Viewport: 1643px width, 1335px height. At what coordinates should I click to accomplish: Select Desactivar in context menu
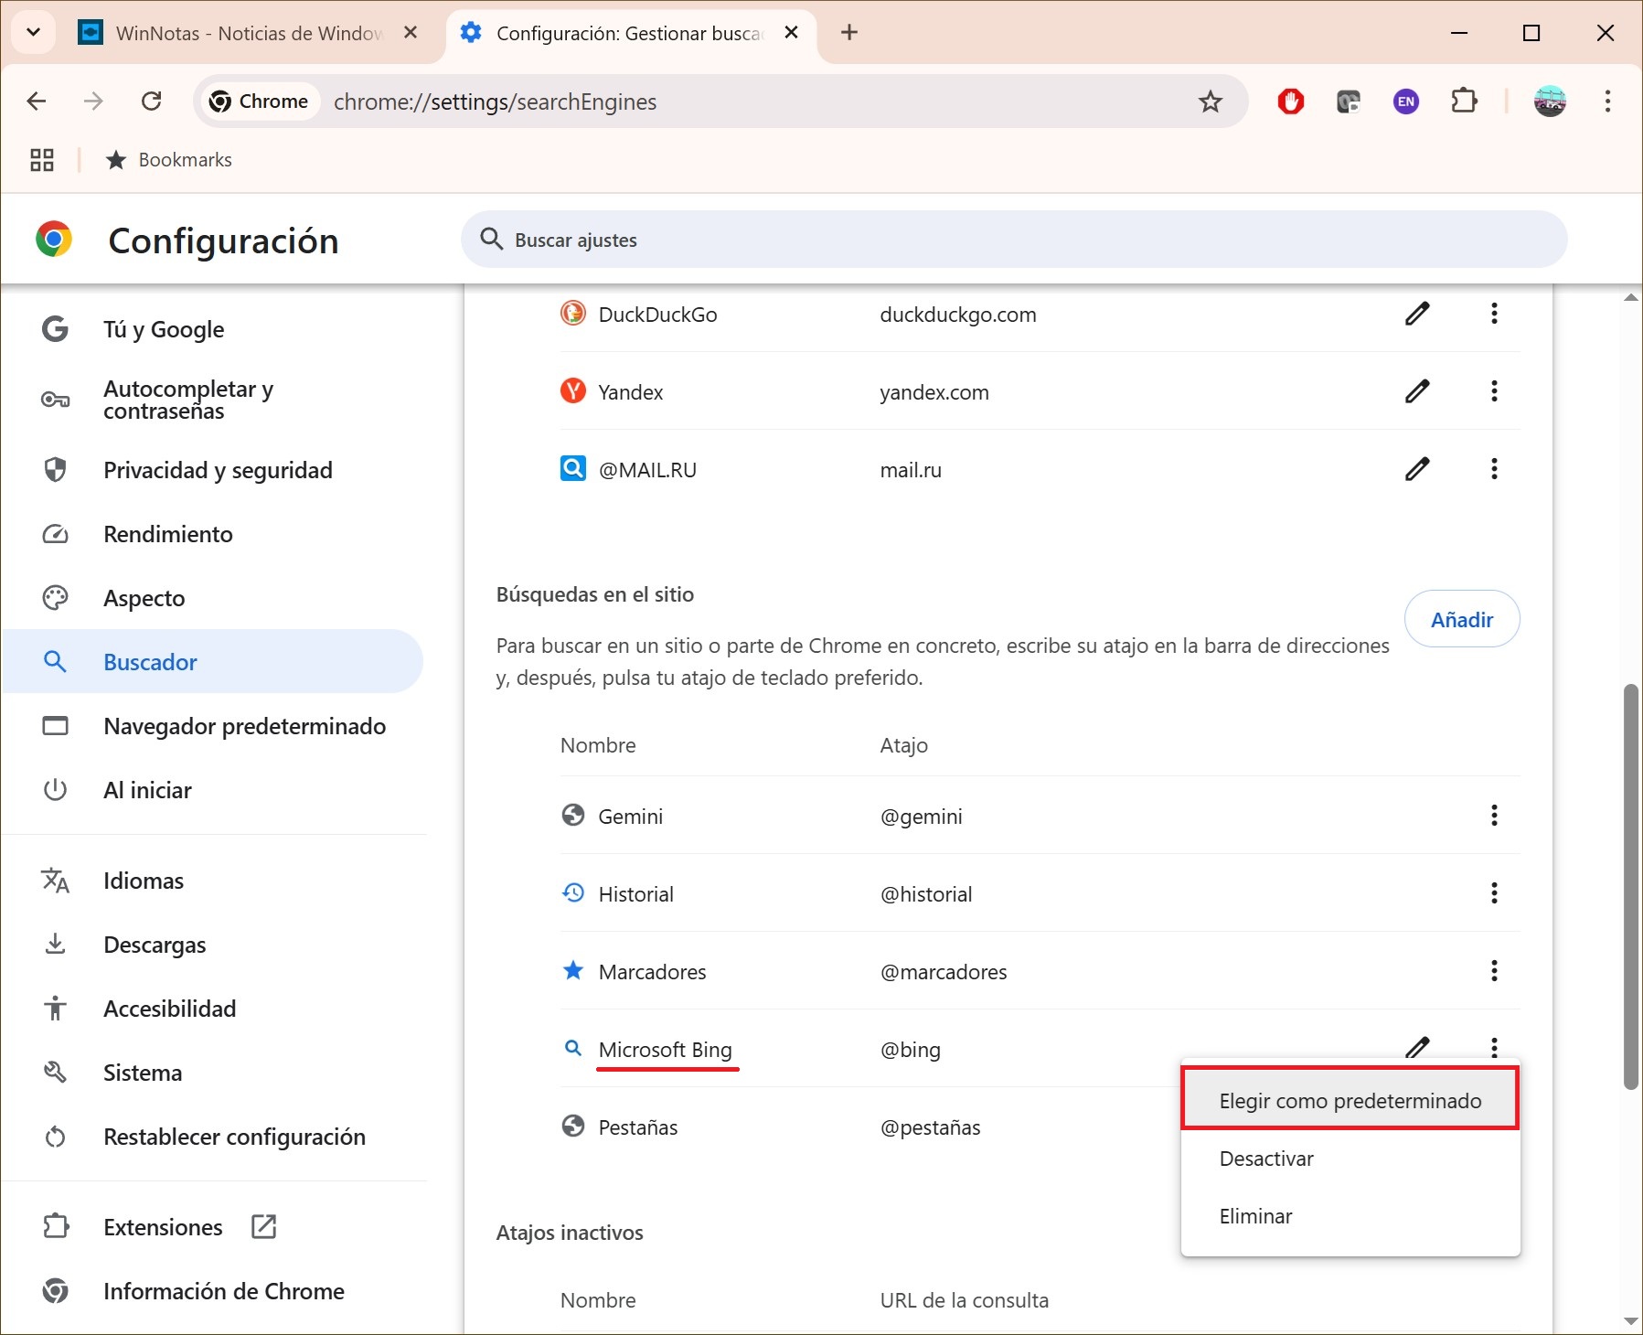point(1350,1159)
